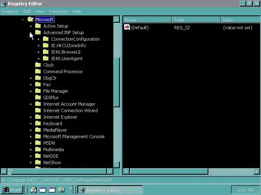Screen dimensions: 261x195
Task: Click the IE40.BrowseUI folder icon
Action: [46, 52]
